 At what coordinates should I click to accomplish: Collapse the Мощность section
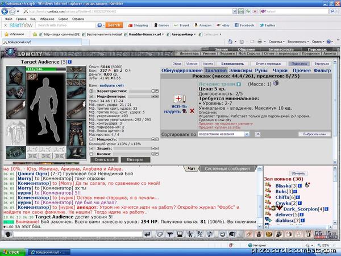point(91,139)
